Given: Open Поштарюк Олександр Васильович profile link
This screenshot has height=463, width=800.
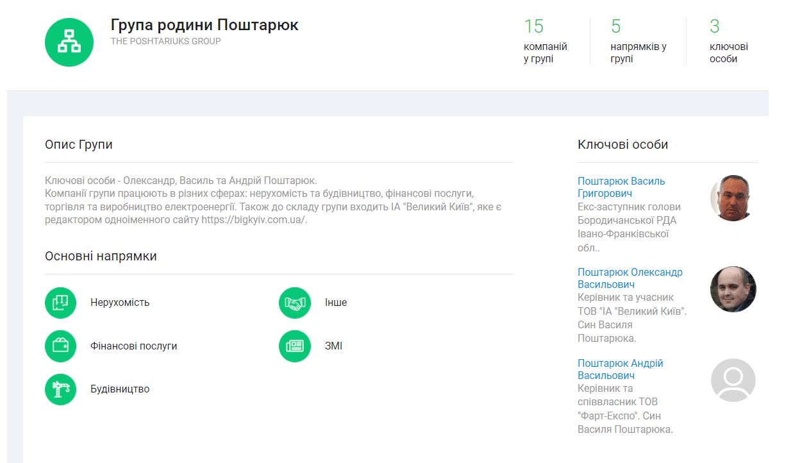Looking at the screenshot, I should (629, 278).
